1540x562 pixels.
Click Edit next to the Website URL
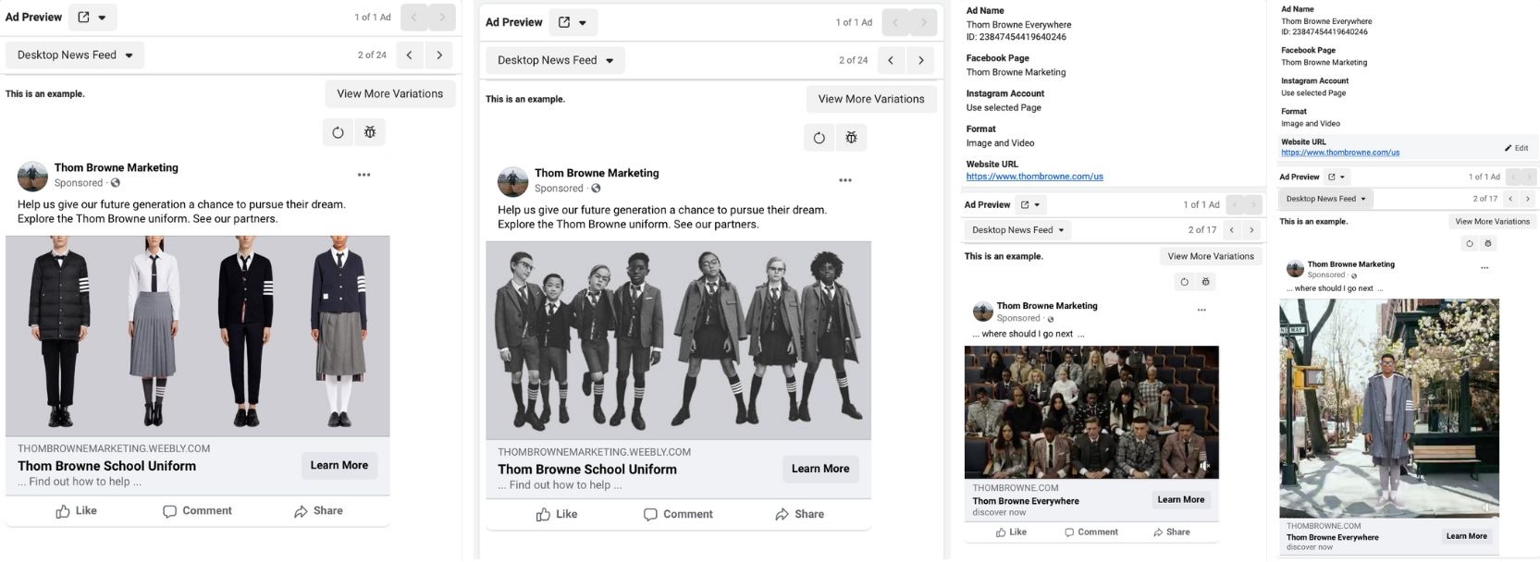click(1516, 148)
